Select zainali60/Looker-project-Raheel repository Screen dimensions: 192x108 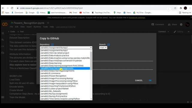pos(65,89)
